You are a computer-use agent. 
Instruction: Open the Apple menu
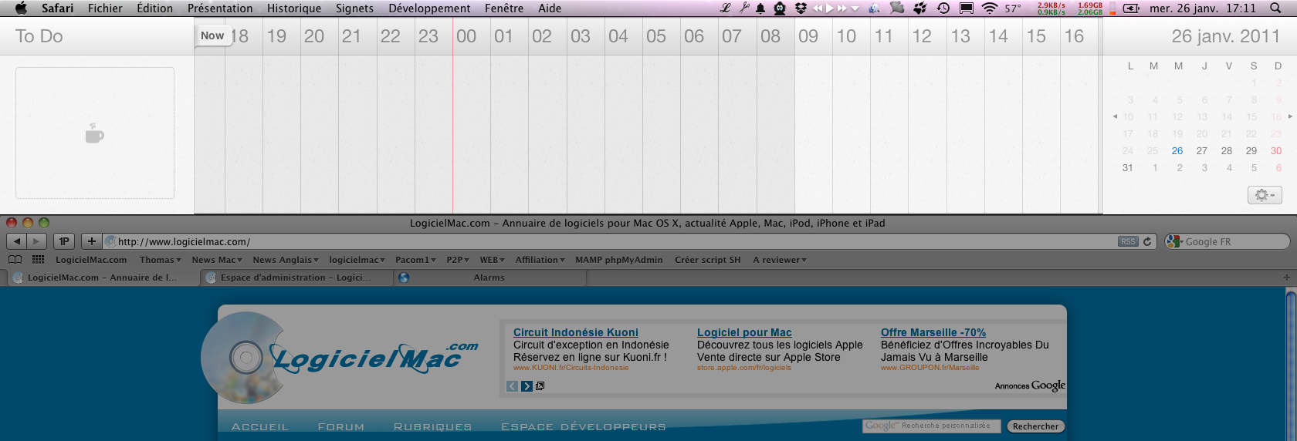tap(21, 8)
